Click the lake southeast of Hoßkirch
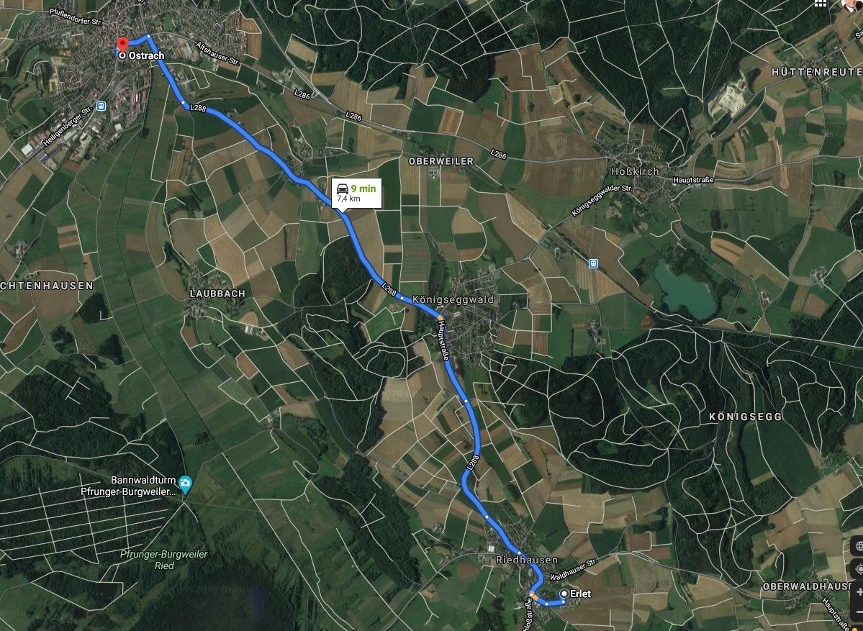 click(684, 291)
